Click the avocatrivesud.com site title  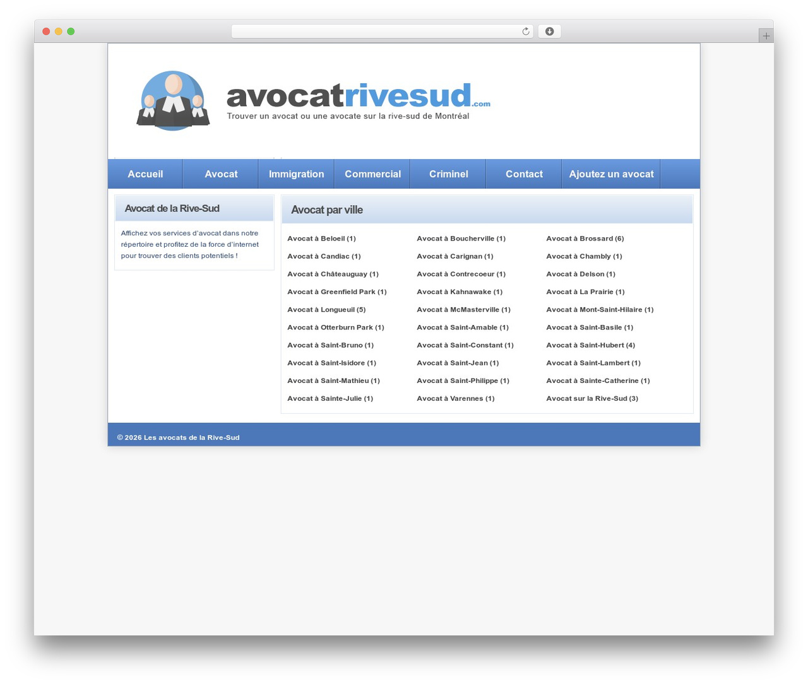[358, 96]
